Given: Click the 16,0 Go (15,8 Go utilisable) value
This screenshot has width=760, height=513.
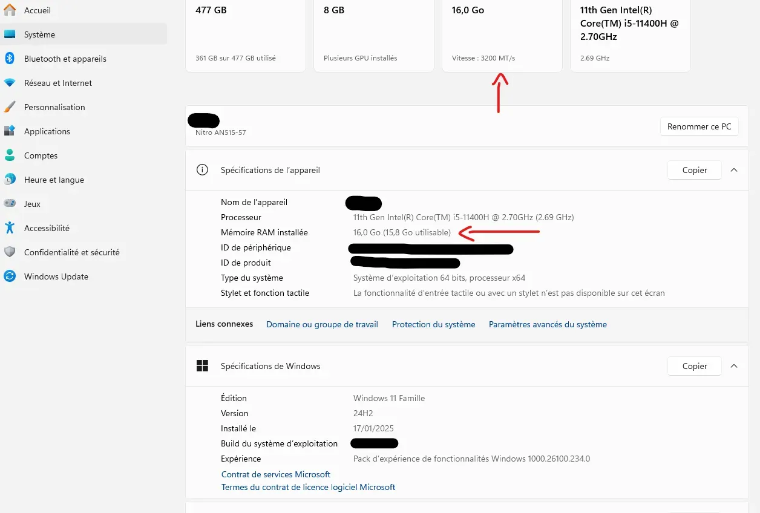Looking at the screenshot, I should pyautogui.click(x=402, y=232).
